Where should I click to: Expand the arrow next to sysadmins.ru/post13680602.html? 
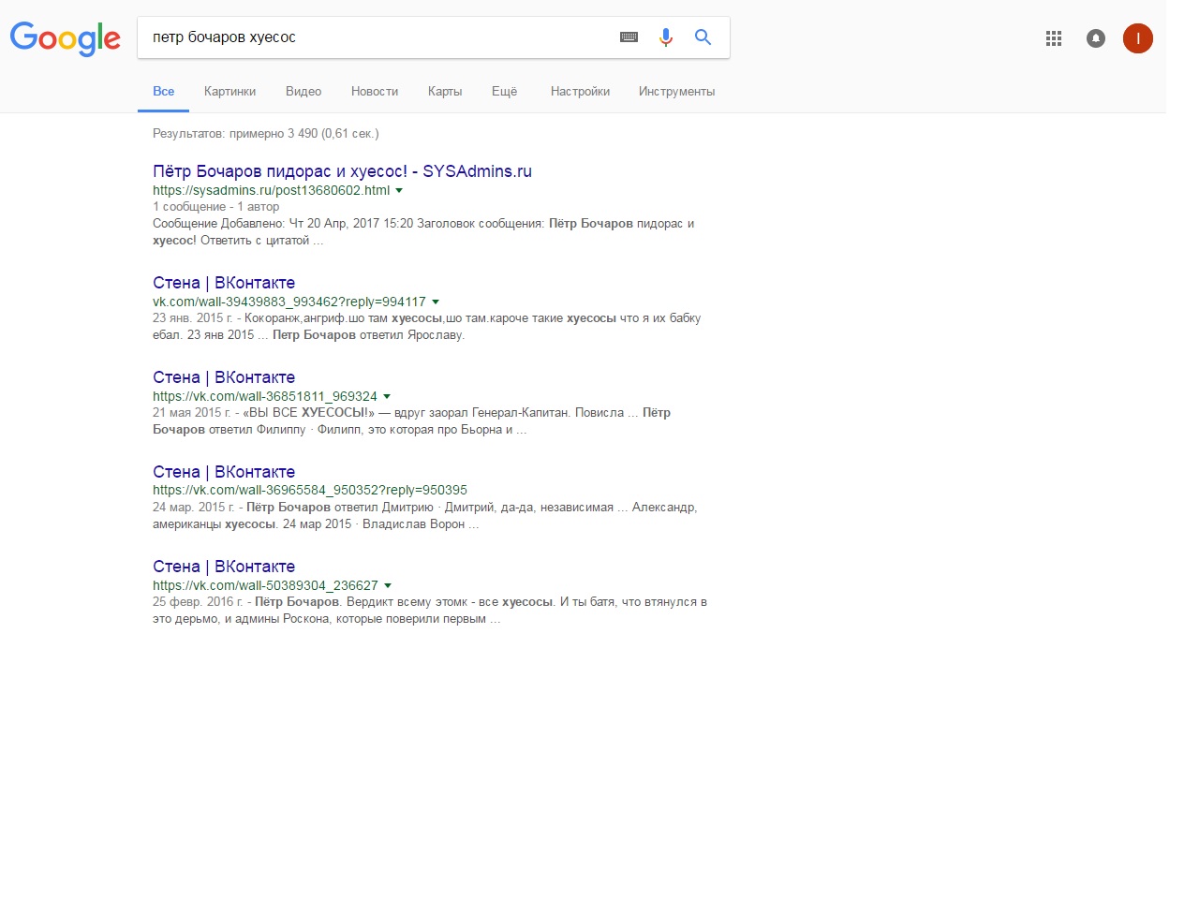pyautogui.click(x=399, y=190)
